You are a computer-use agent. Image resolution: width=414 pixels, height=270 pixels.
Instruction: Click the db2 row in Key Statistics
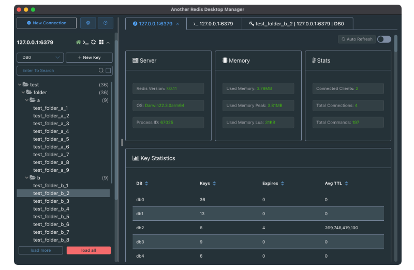(x=258, y=228)
